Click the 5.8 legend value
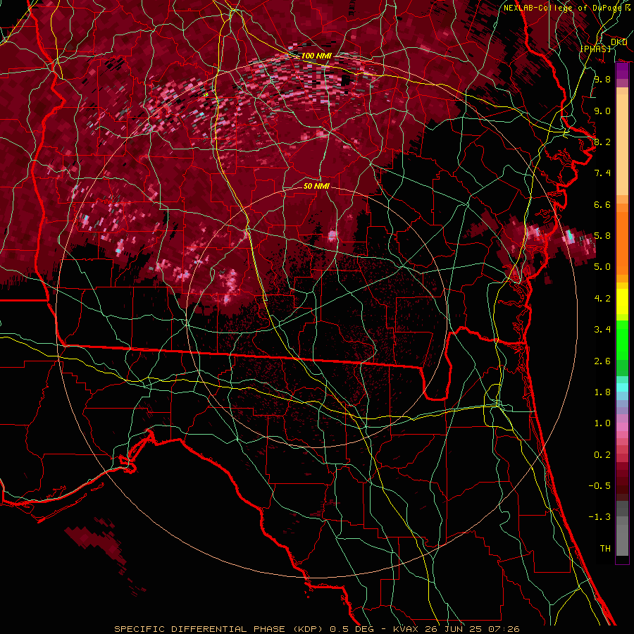Screen dimensions: 634x634 (x=602, y=236)
